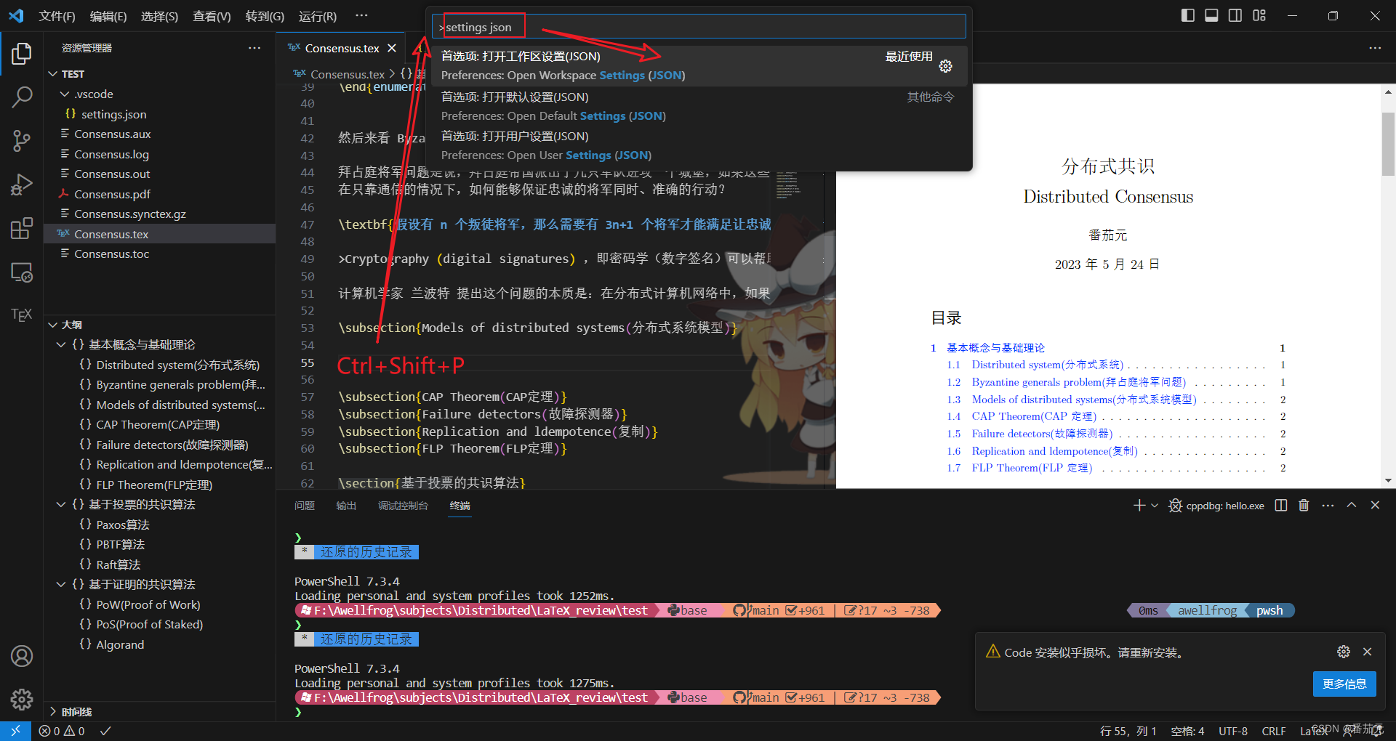Open the 文件(F) menu
Image resolution: width=1396 pixels, height=741 pixels.
pyautogui.click(x=57, y=16)
